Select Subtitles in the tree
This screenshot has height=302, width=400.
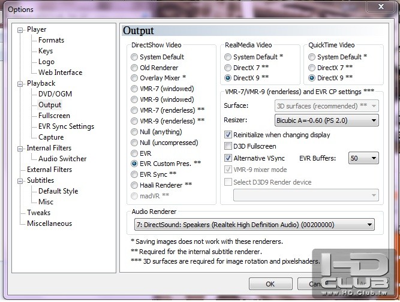[41, 180]
